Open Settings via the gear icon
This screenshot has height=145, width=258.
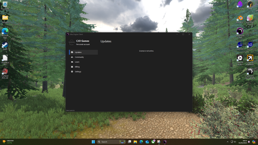72,71
